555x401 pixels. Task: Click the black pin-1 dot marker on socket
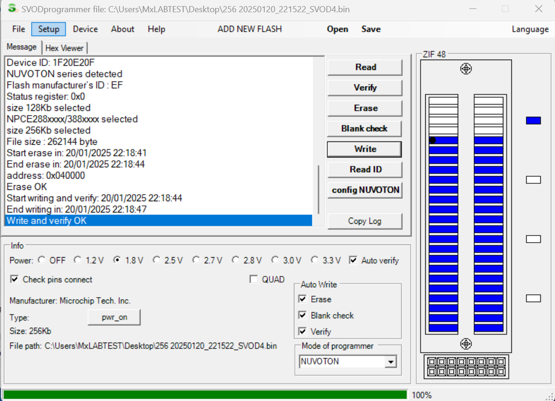coord(432,140)
